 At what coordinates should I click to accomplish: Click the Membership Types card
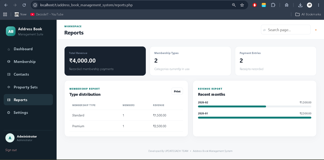[x=190, y=61]
